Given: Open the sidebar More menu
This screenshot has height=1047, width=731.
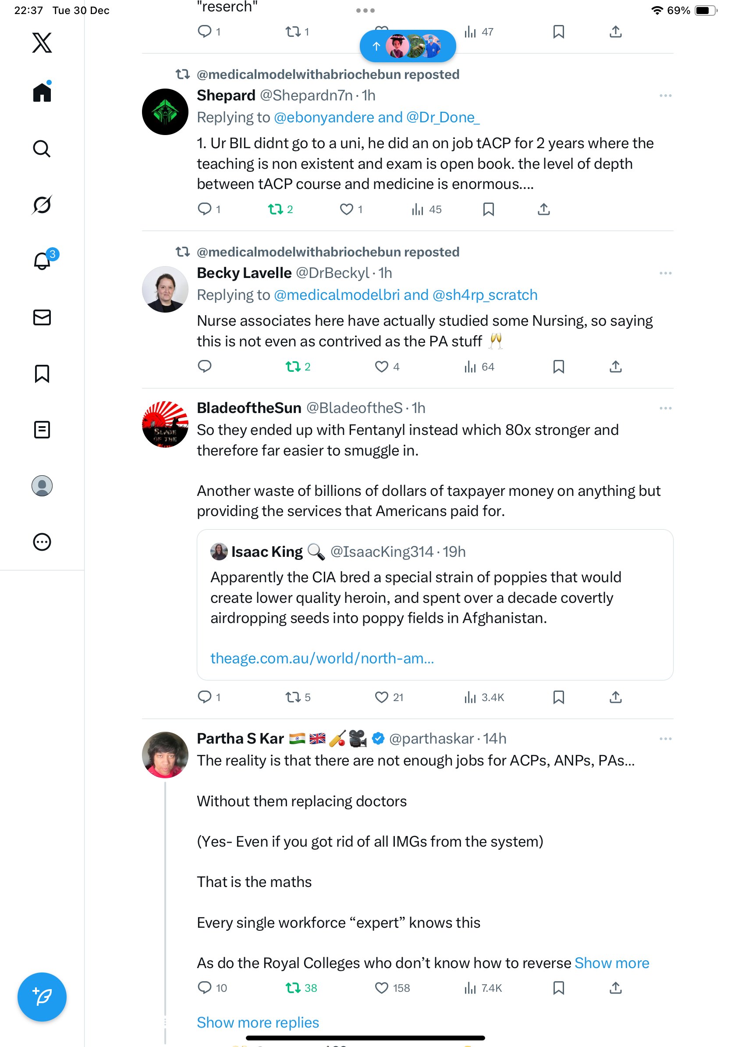Looking at the screenshot, I should click(42, 542).
